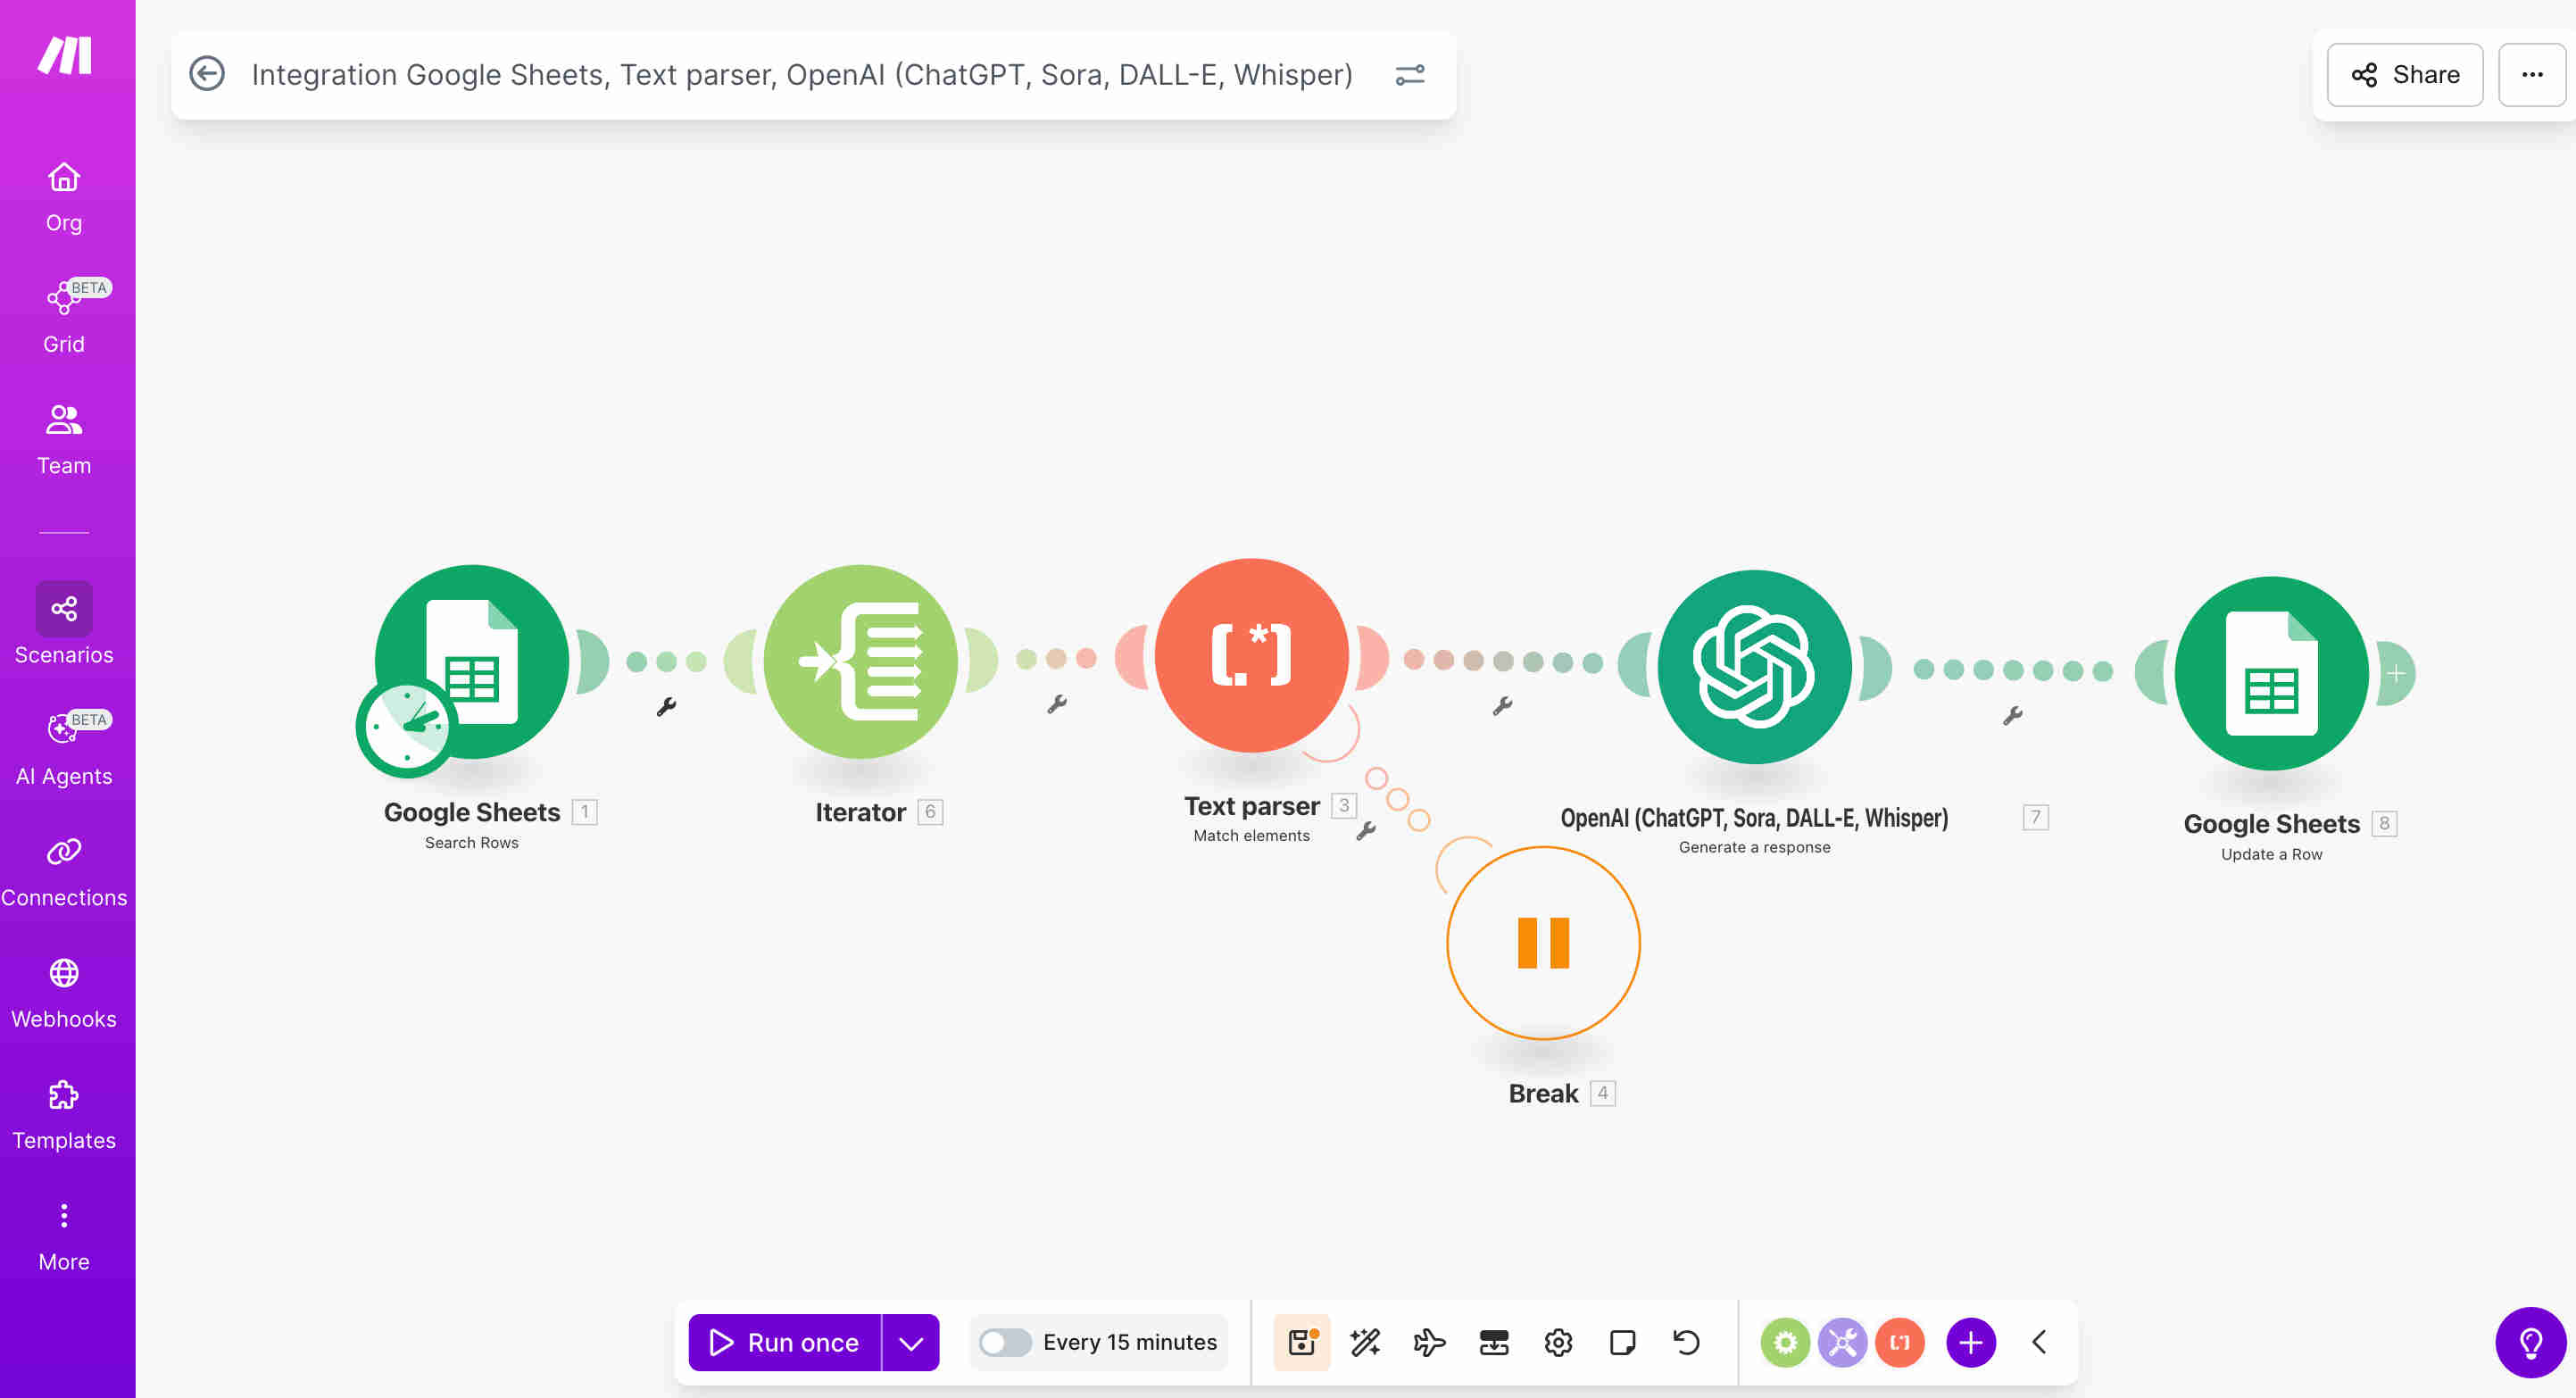The width and height of the screenshot is (2576, 1398).
Task: Open the purple Tools favorites icon
Action: click(1842, 1342)
